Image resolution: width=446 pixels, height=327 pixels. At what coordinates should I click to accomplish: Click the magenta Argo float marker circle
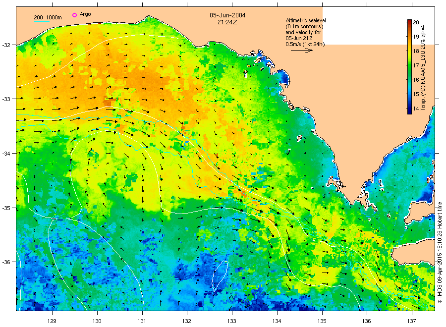coord(74,15)
